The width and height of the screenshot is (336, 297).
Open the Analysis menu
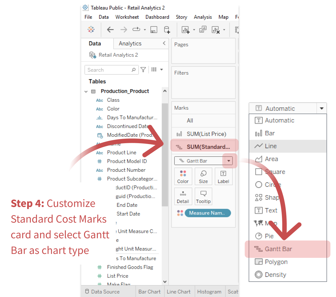203,17
